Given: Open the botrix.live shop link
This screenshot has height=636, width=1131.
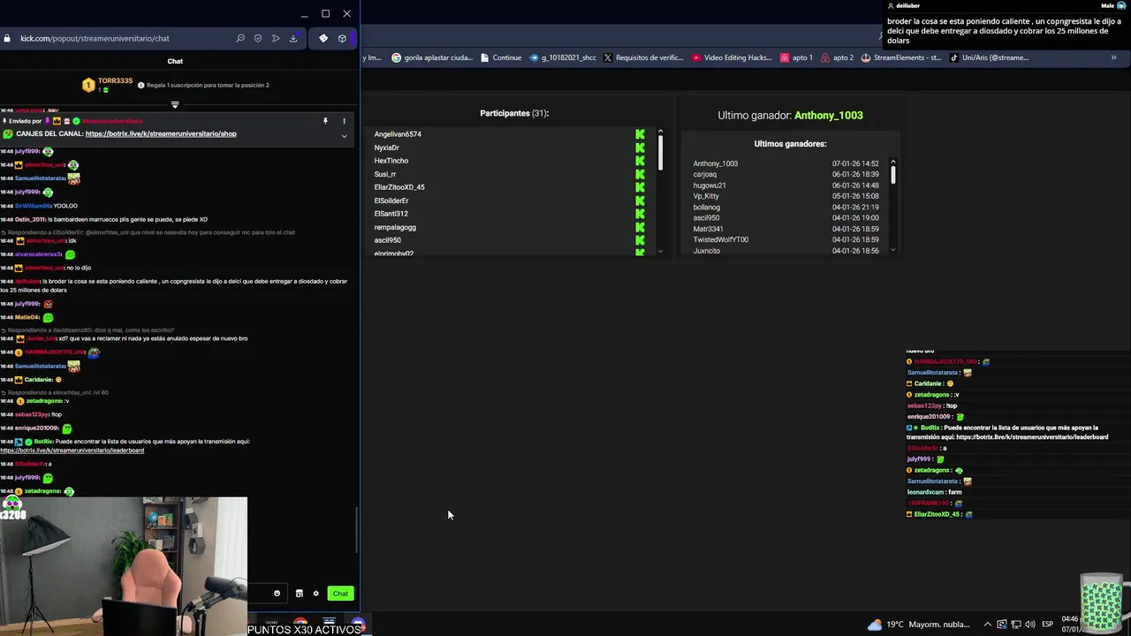Looking at the screenshot, I should [161, 134].
